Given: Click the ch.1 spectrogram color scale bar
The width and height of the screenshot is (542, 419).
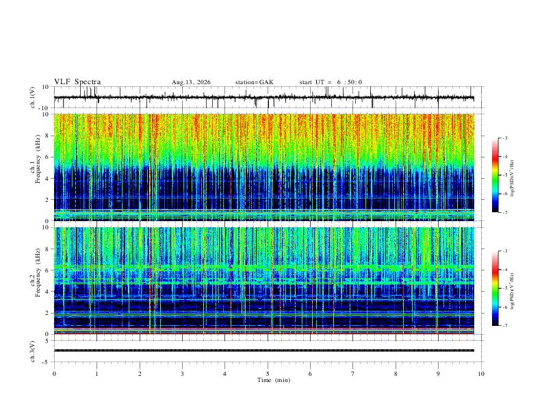Looking at the screenshot, I should tap(495, 175).
